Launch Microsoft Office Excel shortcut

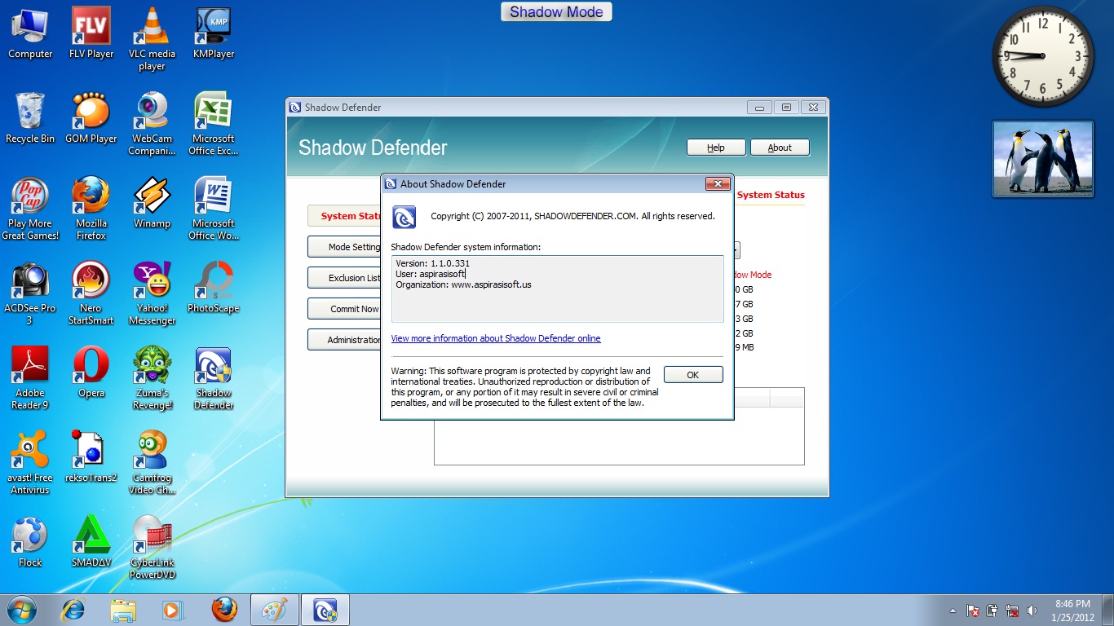tap(214, 124)
